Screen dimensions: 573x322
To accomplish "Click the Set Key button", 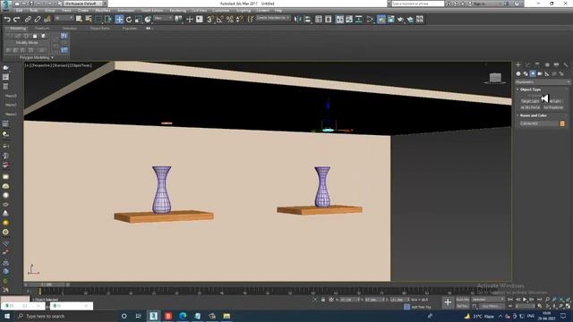I will 462,306.
